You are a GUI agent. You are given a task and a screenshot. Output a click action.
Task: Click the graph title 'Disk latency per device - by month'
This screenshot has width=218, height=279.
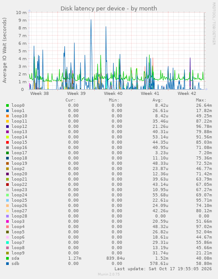click(109, 8)
